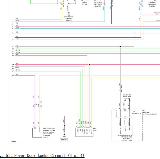Viewport: 160px width, 159px height.
Task: Click the LT BLU label on wire 2
Action: (18, 21)
